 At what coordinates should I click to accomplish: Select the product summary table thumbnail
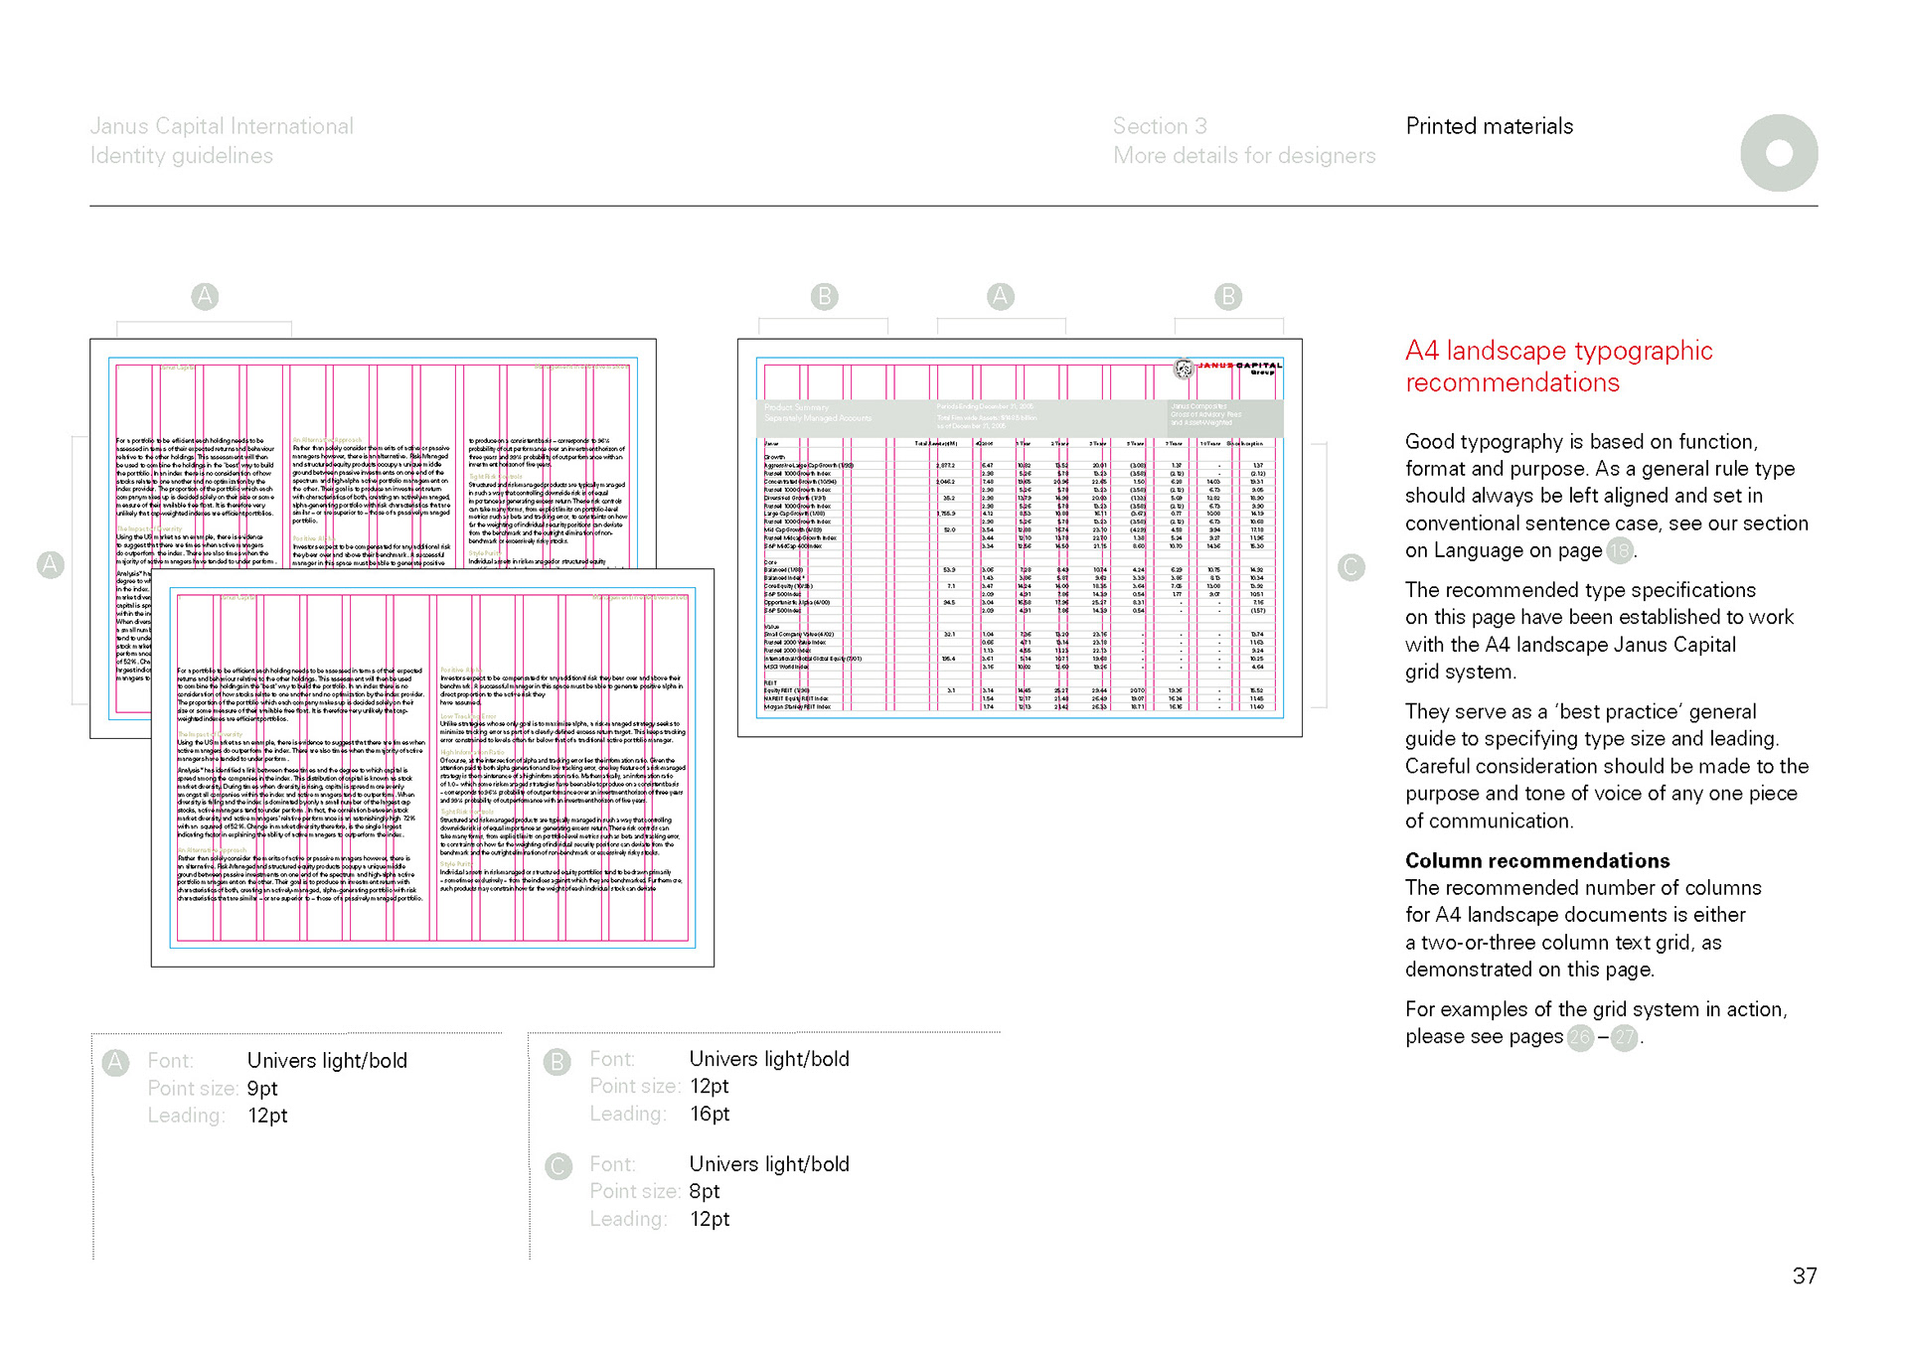coord(1020,537)
